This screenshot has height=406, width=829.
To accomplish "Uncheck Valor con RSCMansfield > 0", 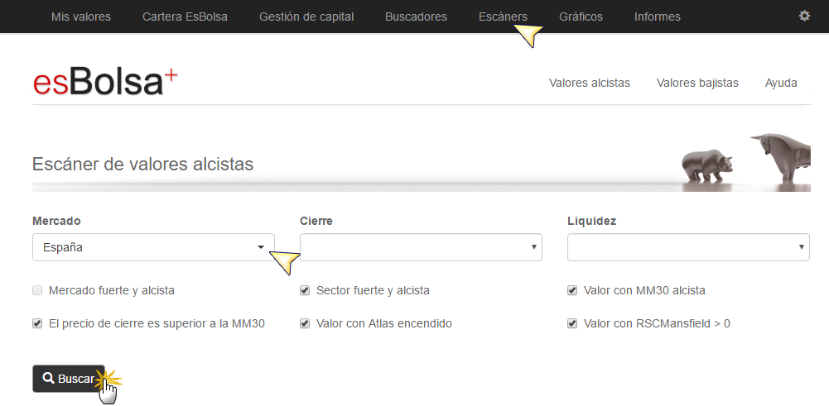I will [572, 323].
